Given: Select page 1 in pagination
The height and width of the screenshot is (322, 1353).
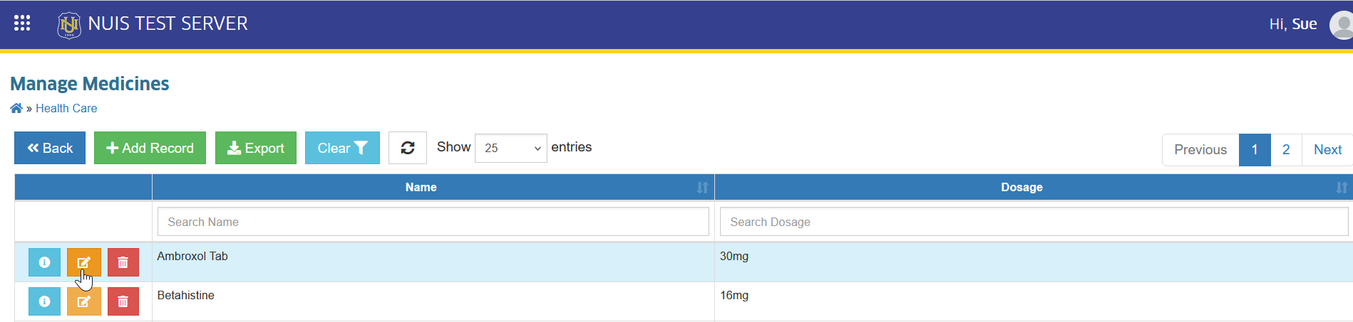Looking at the screenshot, I should [1255, 150].
